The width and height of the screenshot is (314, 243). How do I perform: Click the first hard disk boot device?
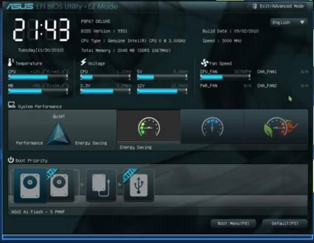point(30,185)
